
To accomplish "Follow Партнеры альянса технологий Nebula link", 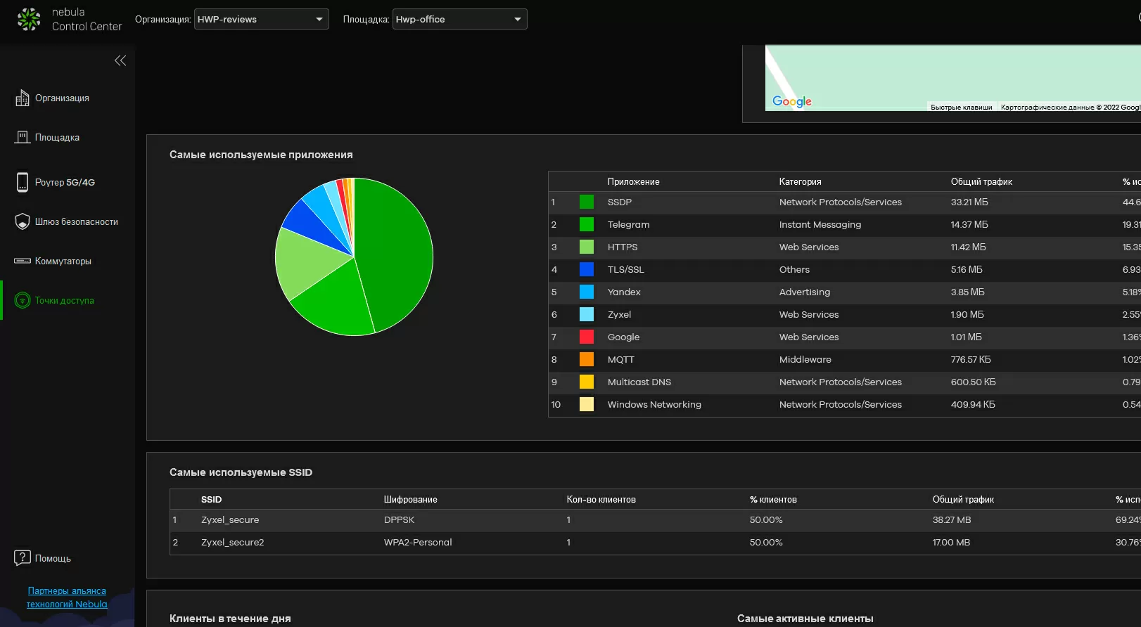I will point(67,597).
